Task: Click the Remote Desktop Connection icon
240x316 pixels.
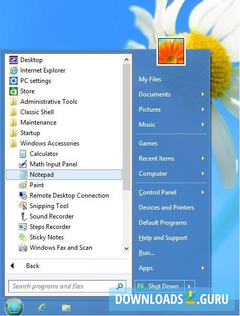Action: tap(23, 196)
